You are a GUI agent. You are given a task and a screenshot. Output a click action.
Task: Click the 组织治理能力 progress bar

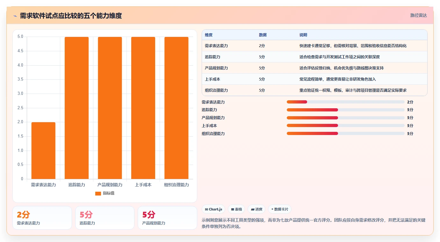(345, 133)
